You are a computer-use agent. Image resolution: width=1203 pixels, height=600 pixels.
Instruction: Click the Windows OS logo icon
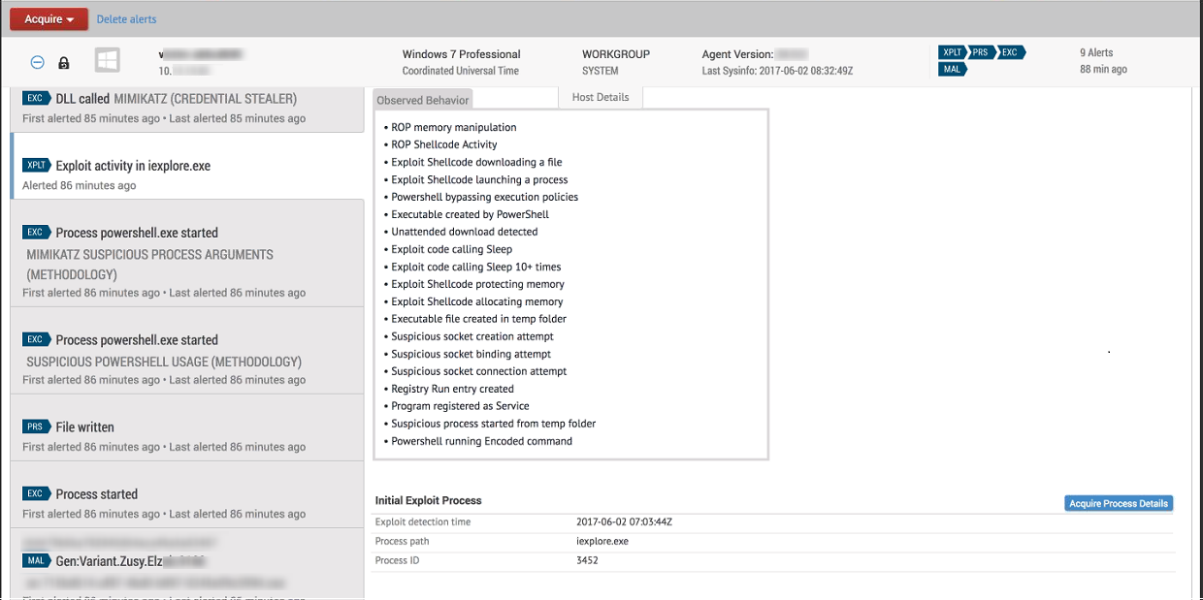pos(107,62)
